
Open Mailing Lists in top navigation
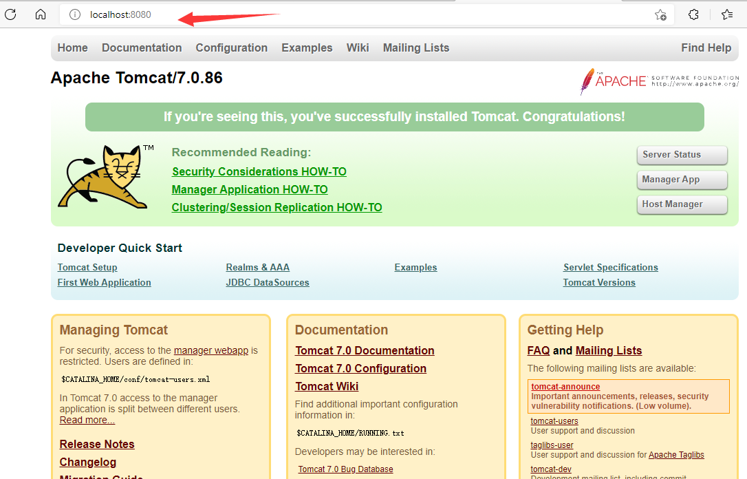point(416,47)
